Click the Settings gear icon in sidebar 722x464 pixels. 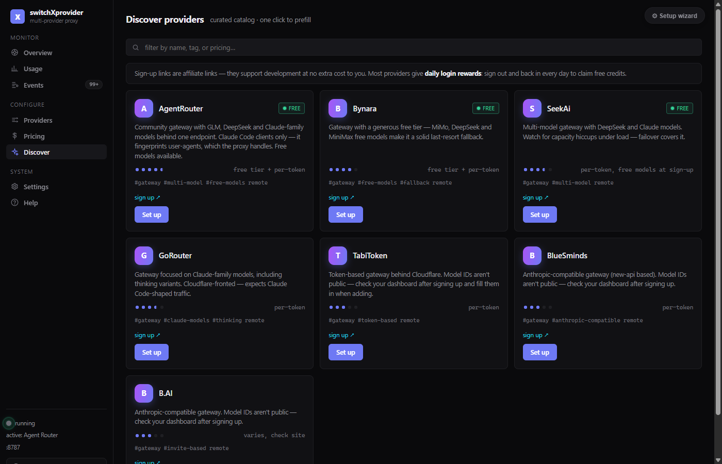click(x=15, y=187)
